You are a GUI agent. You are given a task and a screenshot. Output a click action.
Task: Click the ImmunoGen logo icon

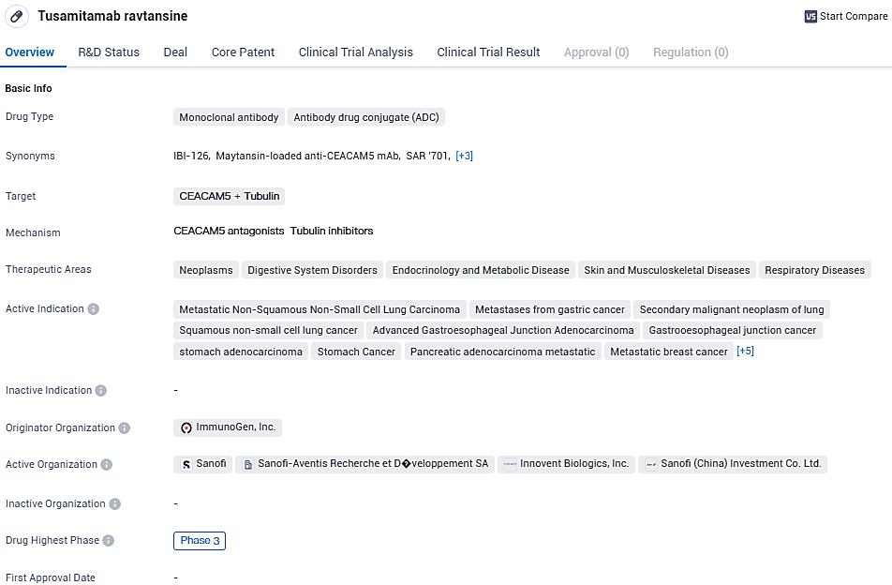[x=186, y=427]
